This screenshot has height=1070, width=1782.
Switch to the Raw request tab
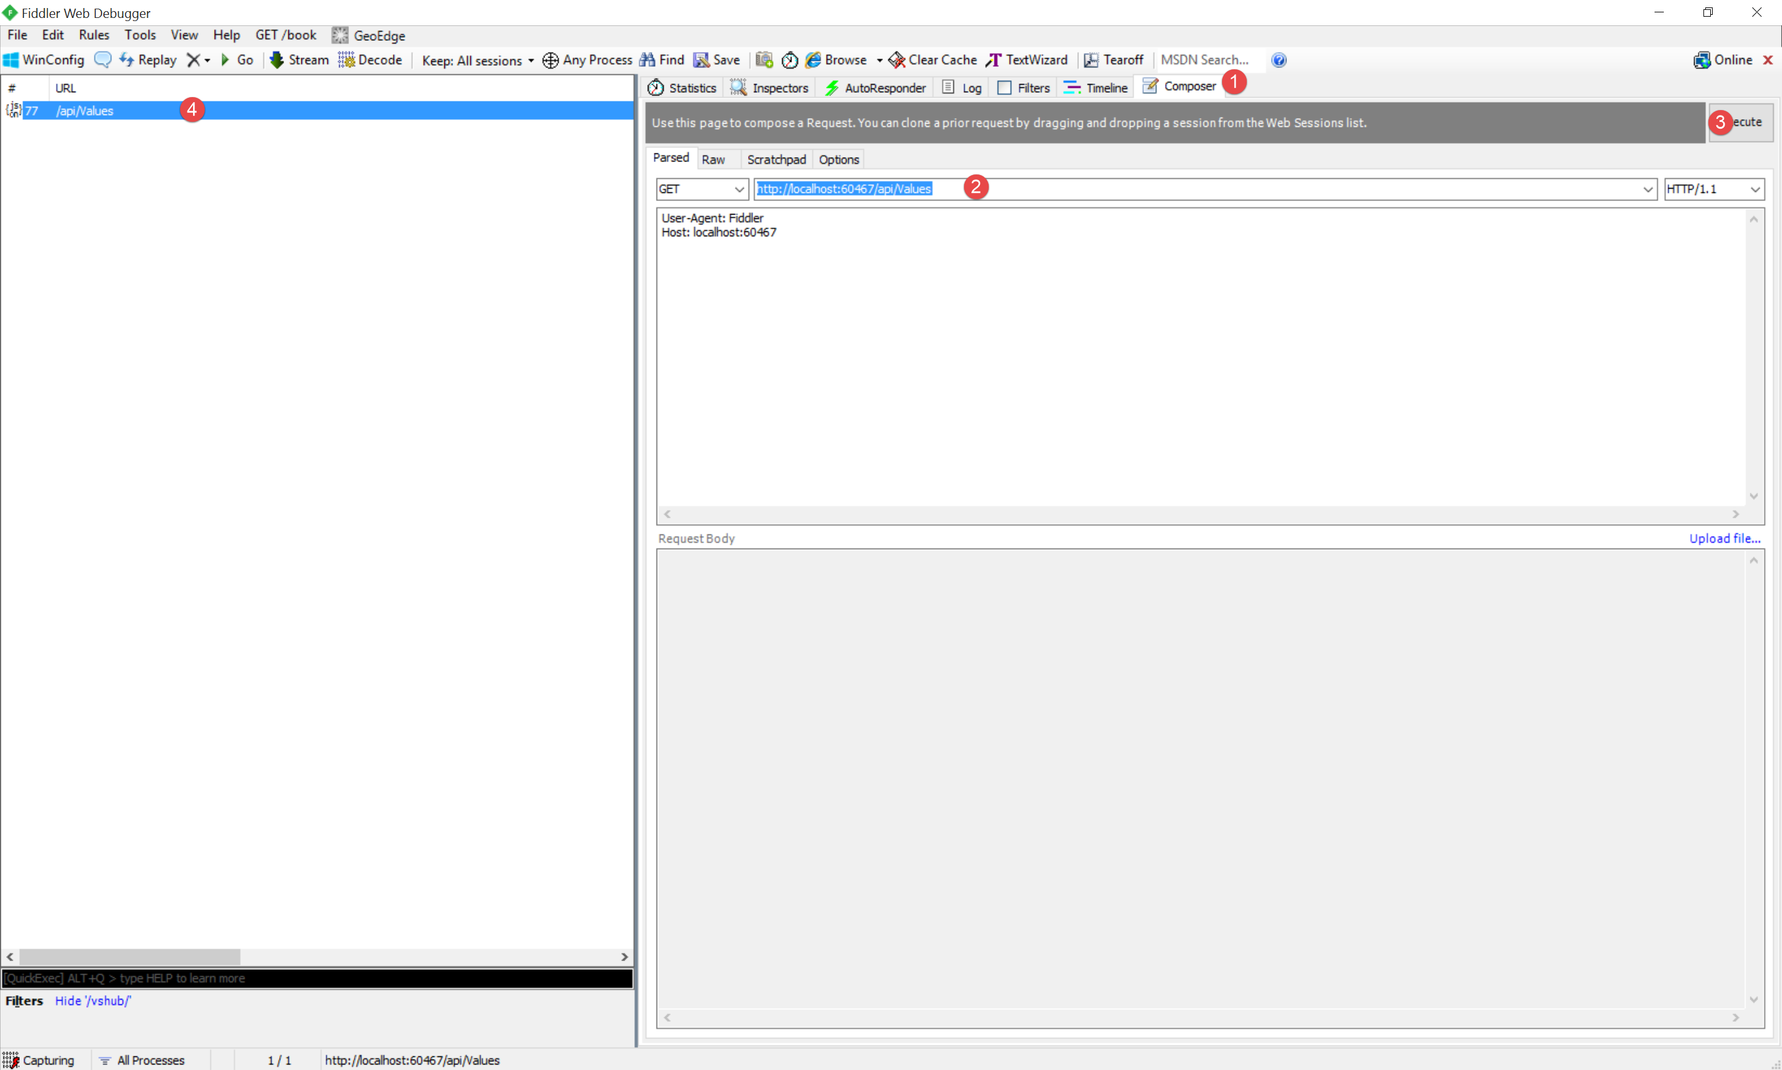(713, 159)
